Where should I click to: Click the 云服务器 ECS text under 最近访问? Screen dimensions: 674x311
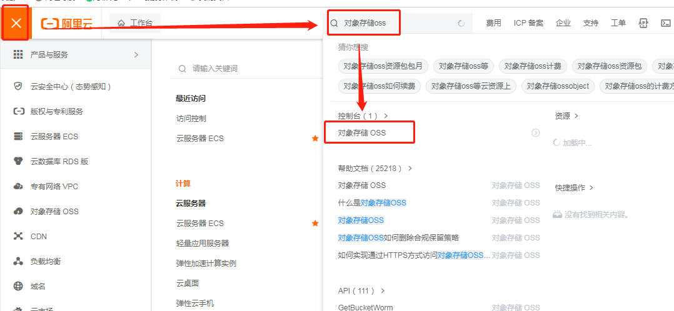pyautogui.click(x=200, y=138)
